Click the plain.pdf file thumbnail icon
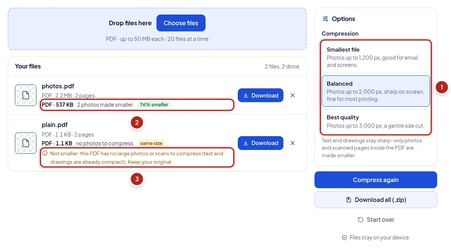The height and width of the screenshot is (249, 451). (x=26, y=143)
